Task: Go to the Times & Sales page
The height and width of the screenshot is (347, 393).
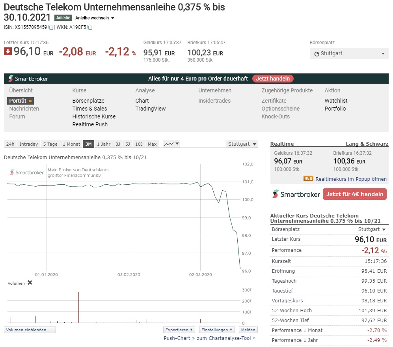Action: [x=89, y=109]
